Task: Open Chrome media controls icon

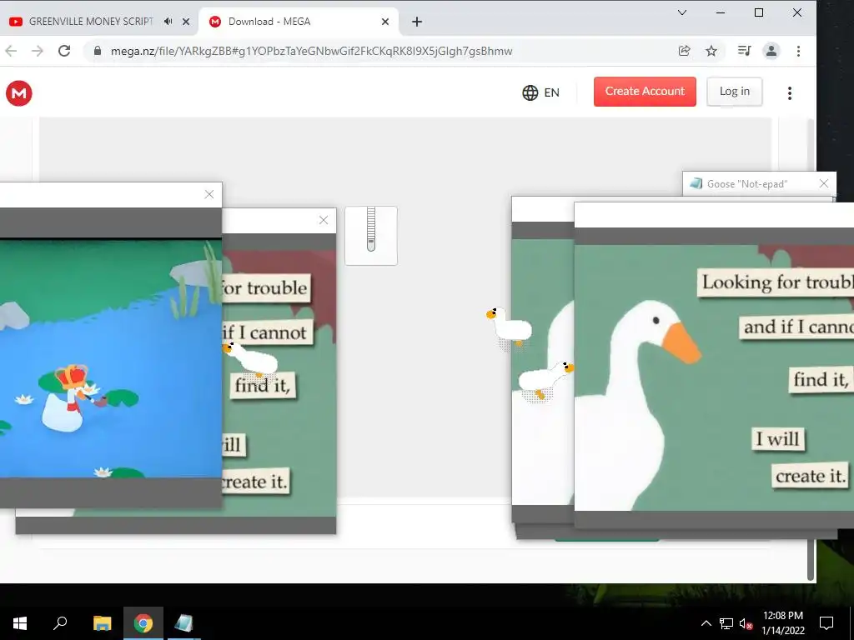Action: [x=744, y=51]
